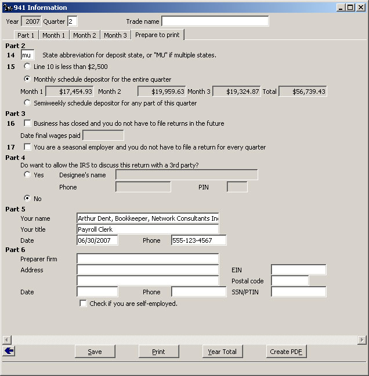Check Business has closed checkbox

(x=27, y=123)
